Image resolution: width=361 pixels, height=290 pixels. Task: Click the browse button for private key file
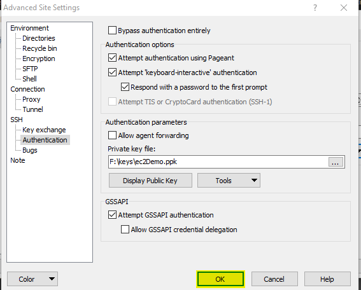336,162
